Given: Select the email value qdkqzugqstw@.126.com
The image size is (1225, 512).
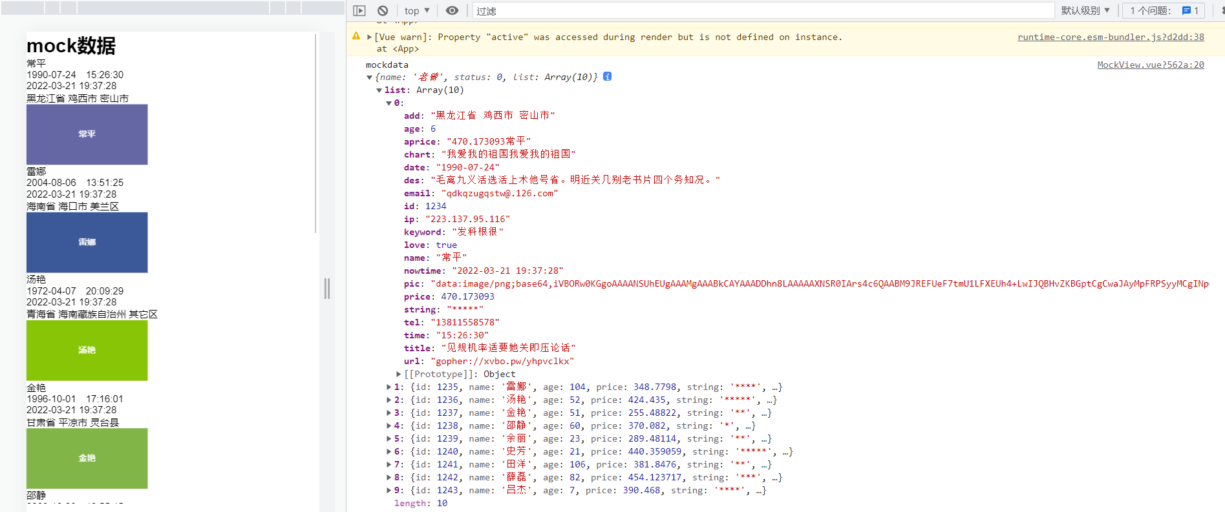Looking at the screenshot, I should [500, 193].
